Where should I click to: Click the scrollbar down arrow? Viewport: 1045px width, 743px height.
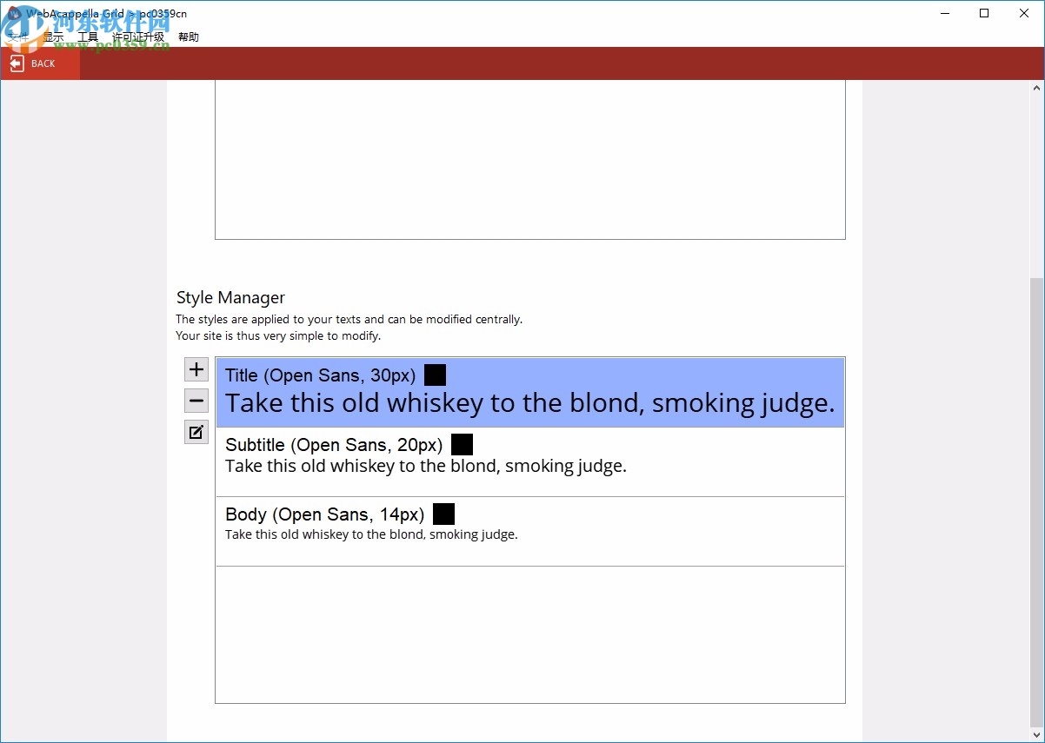click(1037, 733)
